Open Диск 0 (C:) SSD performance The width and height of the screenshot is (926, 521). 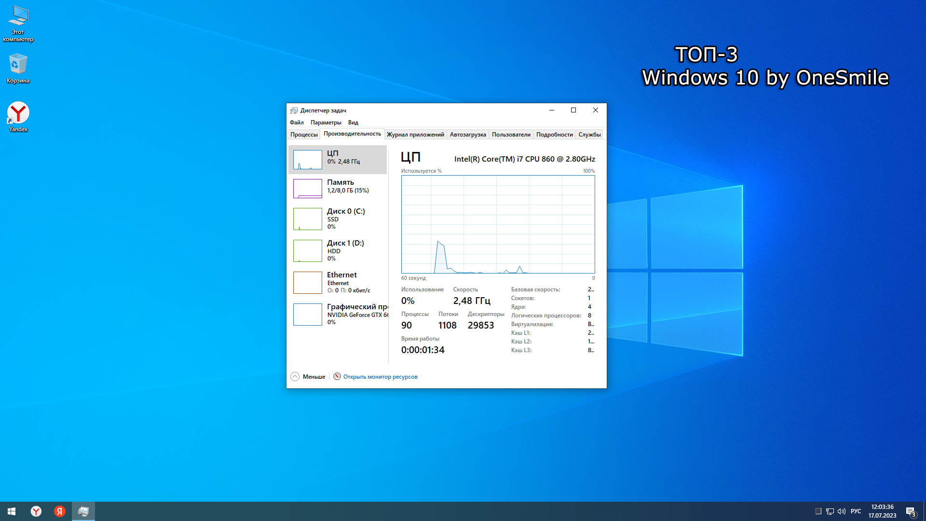[x=338, y=219]
